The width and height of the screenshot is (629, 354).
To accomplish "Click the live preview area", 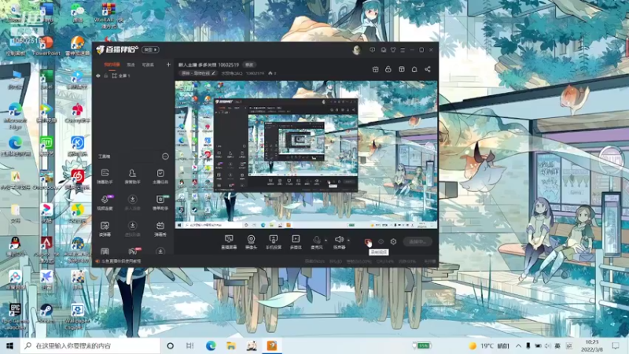I will [x=306, y=155].
